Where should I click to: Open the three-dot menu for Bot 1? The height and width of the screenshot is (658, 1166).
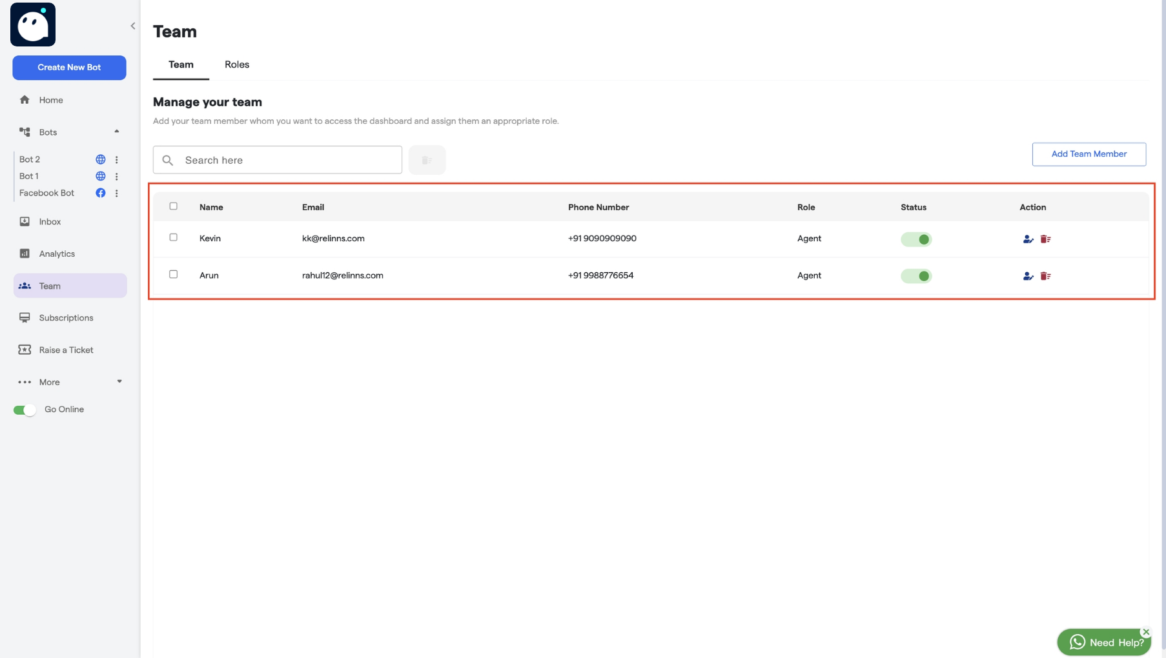tap(117, 176)
